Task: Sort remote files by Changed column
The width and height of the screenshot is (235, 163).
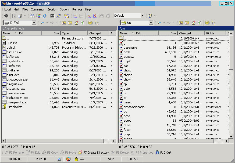Action: tap(191, 33)
